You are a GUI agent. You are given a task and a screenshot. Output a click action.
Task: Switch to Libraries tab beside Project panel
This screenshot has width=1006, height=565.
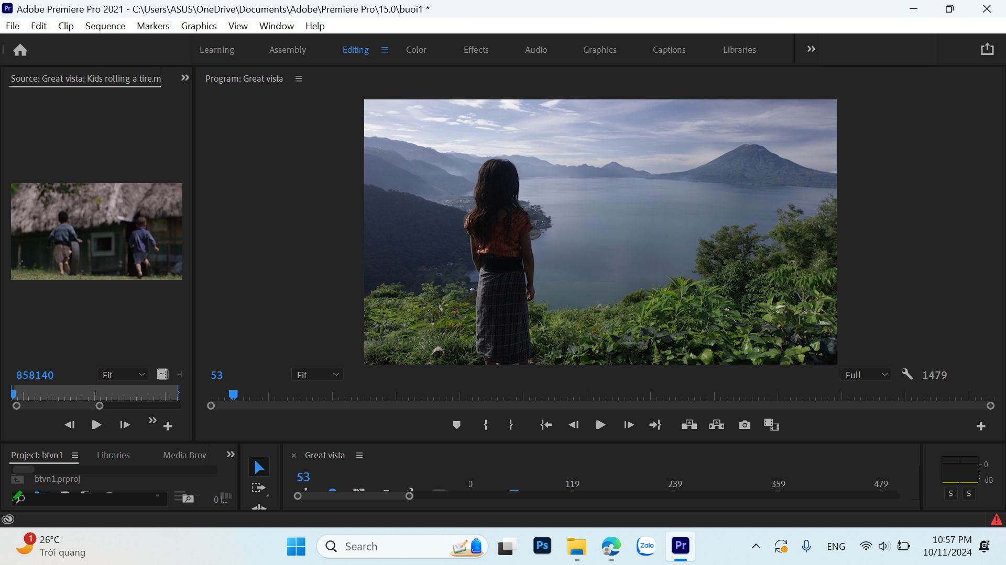pos(113,455)
